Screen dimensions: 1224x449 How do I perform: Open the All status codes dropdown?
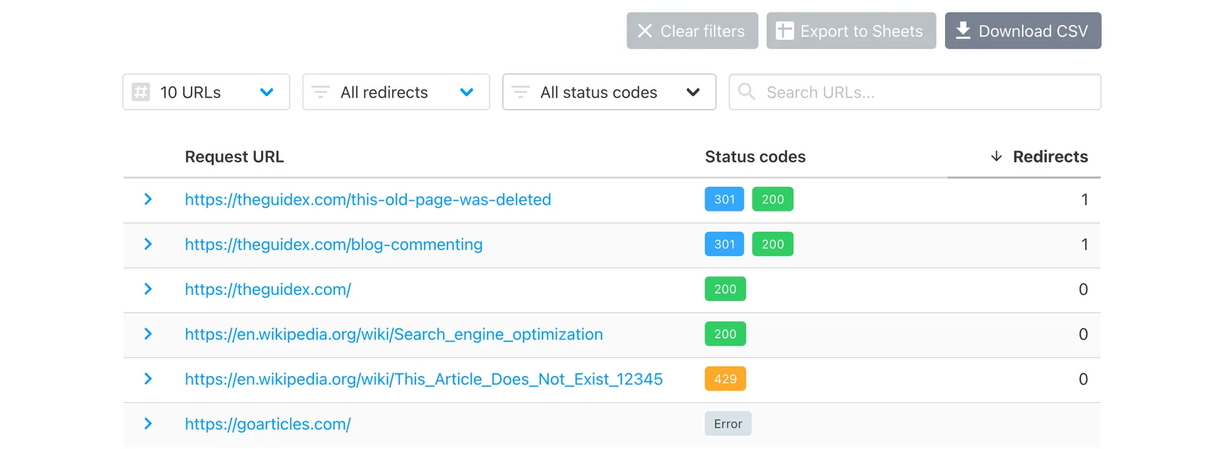[x=609, y=92]
